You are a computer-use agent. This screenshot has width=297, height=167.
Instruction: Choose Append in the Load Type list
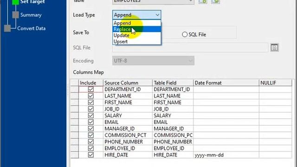point(137,23)
